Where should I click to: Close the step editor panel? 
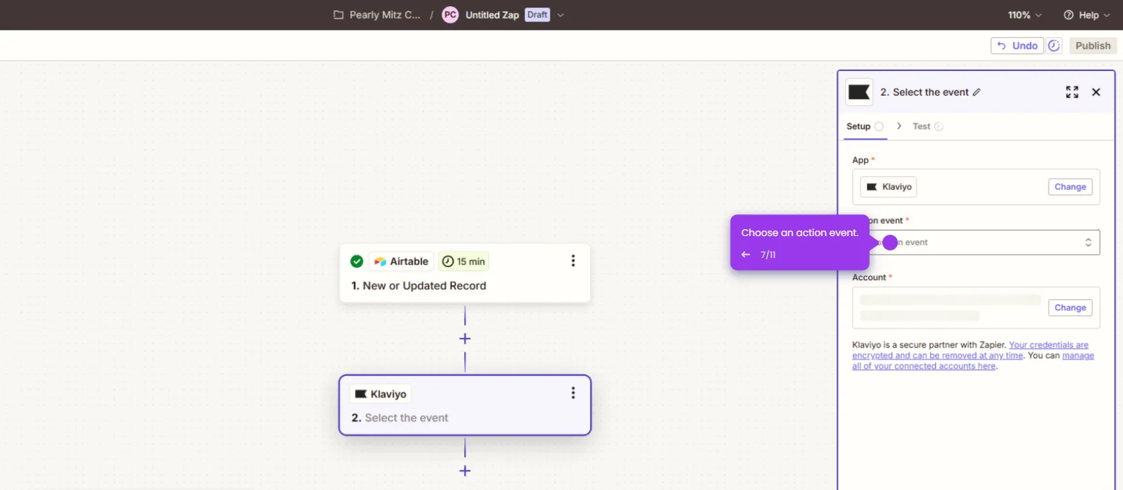(1096, 92)
